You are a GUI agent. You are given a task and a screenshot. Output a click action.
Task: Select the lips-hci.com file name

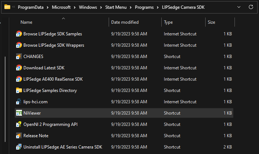(35, 102)
